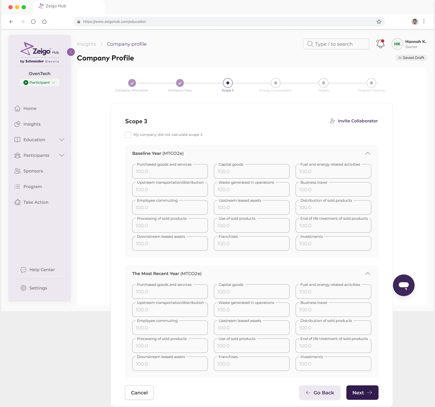
Task: Collapse sidebar with purple arrow button
Action: pyautogui.click(x=71, y=52)
